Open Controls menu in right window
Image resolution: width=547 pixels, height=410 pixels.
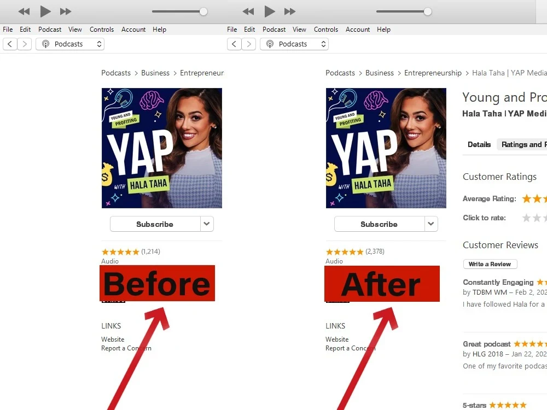click(x=326, y=30)
